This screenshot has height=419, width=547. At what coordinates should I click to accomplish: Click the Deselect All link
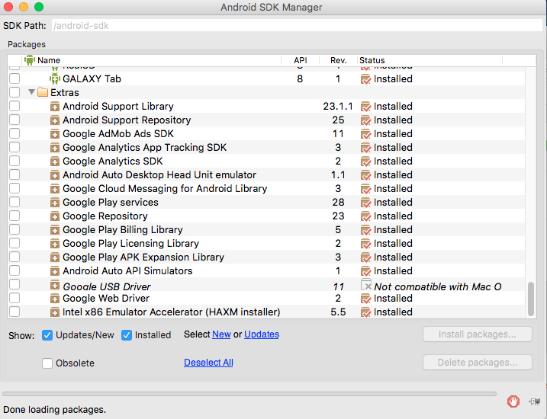[x=208, y=363]
